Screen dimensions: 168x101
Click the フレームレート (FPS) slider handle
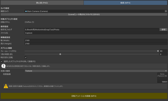pyautogui.click(x=158, y=51)
